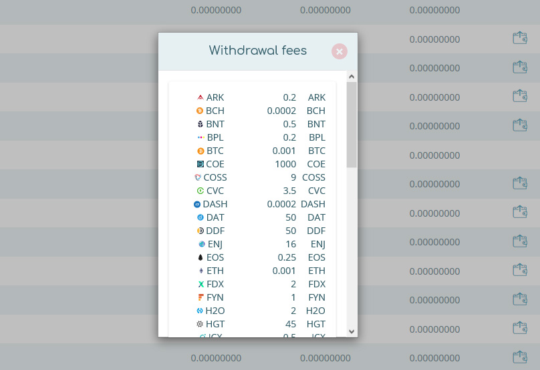
Task: Click the BPL coin icon
Action: click(200, 137)
